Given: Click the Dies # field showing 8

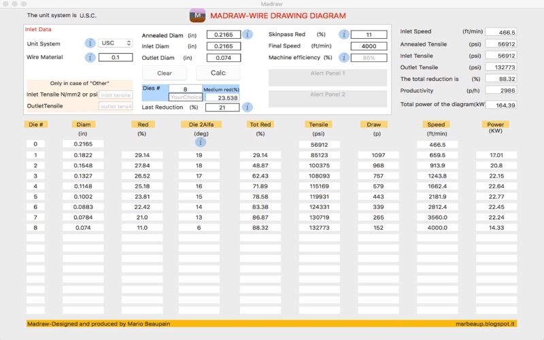Looking at the screenshot, I should (x=185, y=89).
